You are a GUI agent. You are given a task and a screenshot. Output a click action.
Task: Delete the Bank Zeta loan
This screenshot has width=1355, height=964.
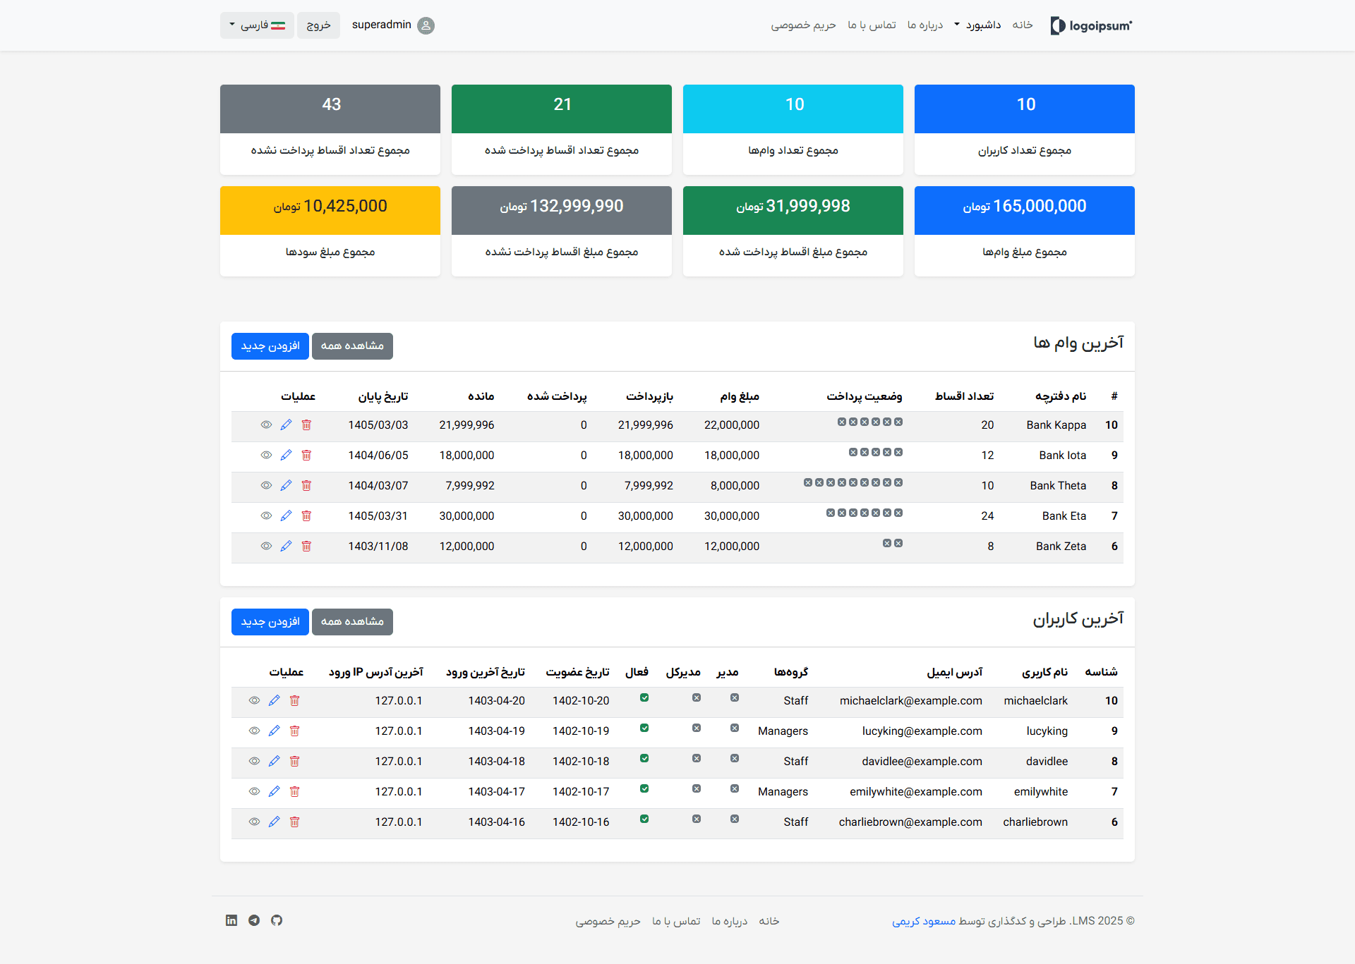(306, 546)
